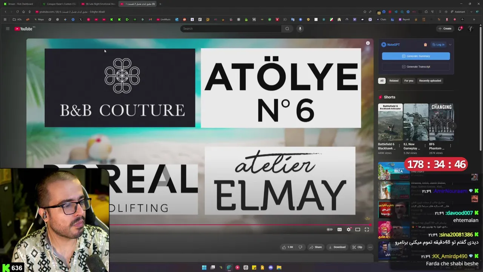Open Discord from the taskbar

271,267
